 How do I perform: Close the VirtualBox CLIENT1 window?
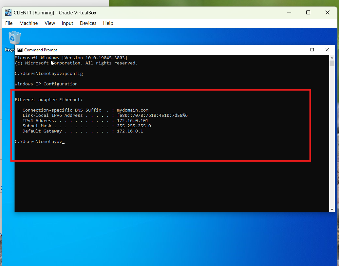[327, 12]
